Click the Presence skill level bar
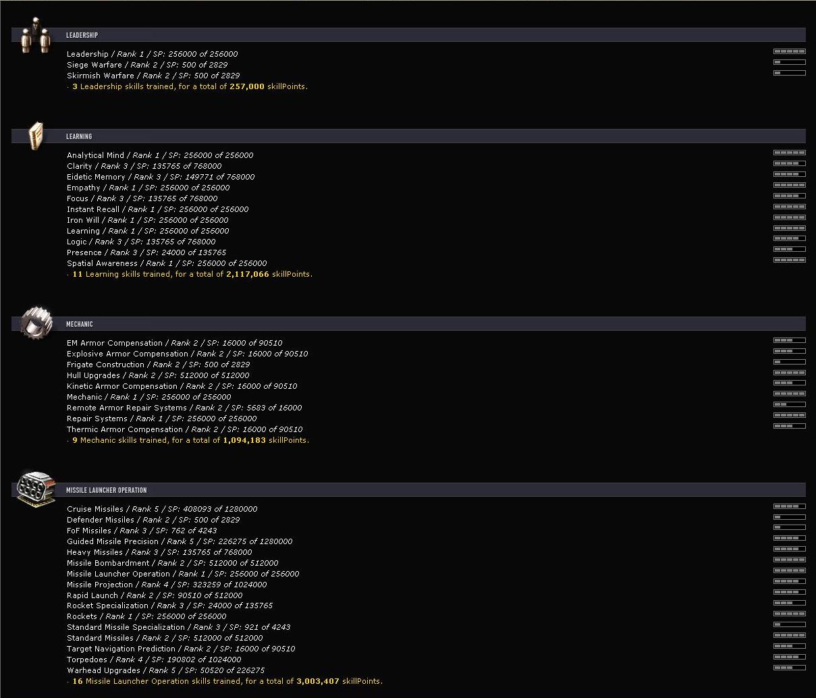This screenshot has width=816, height=698. [789, 250]
